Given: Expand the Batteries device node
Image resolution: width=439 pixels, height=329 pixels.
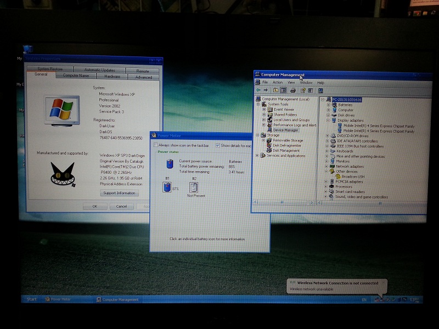Looking at the screenshot, I should (328, 105).
